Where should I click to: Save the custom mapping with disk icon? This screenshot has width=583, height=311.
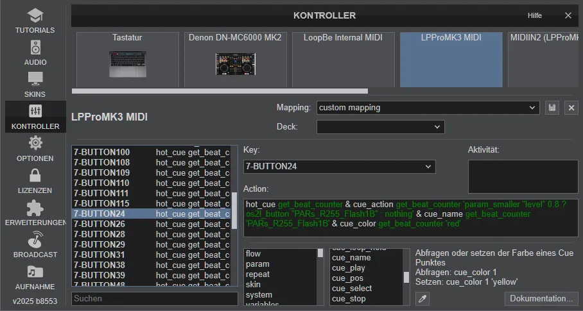(552, 108)
